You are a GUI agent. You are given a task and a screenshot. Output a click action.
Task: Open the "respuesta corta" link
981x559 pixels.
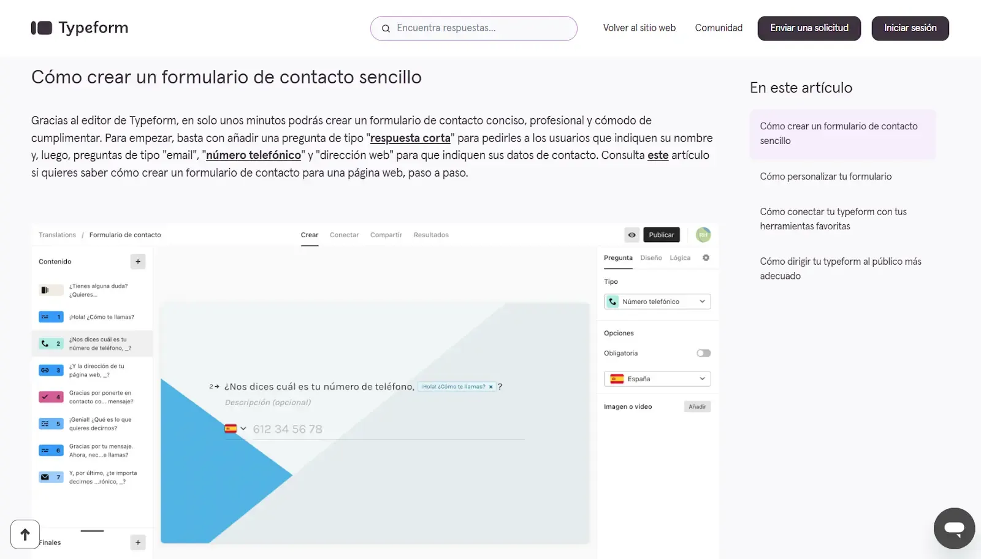pos(410,138)
